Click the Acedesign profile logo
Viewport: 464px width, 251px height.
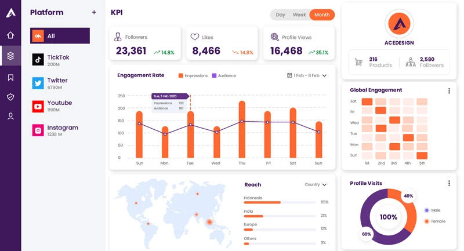[x=398, y=24]
